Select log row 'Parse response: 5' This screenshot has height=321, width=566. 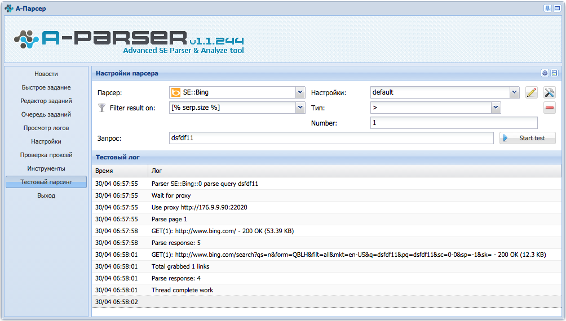pos(326,243)
